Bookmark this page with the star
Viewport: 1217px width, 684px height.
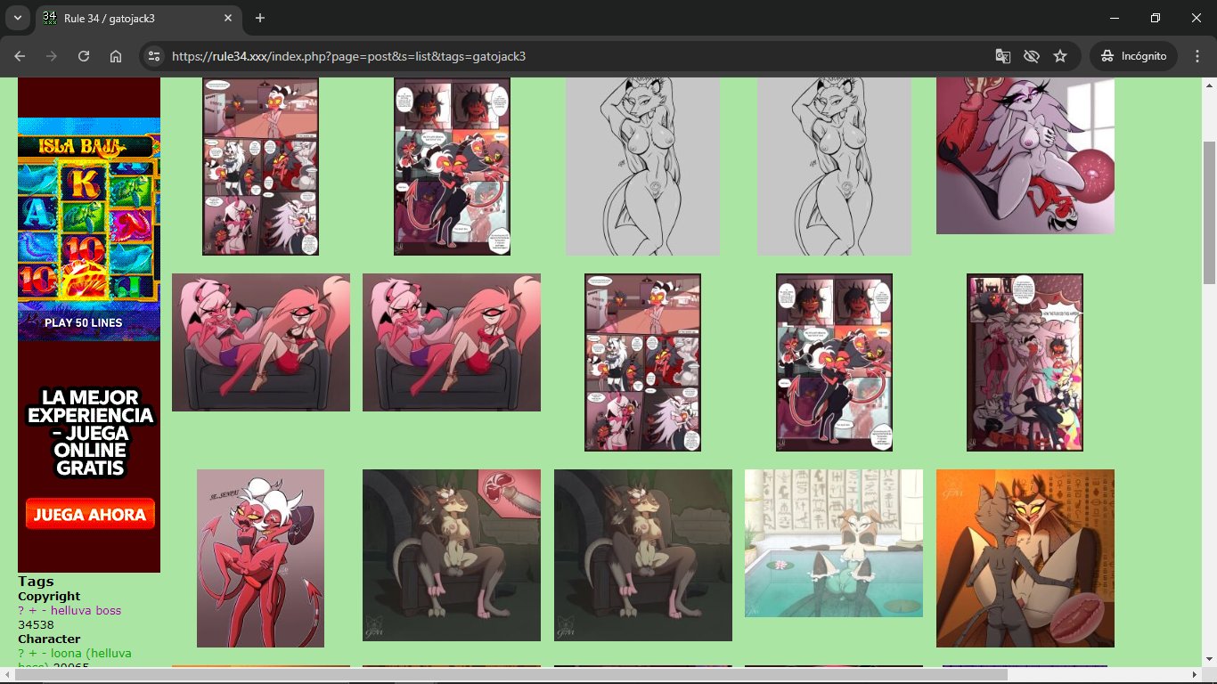(1060, 56)
